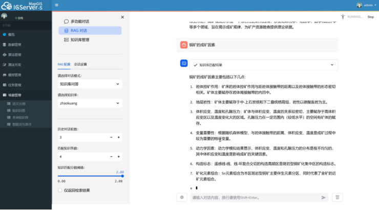379x210 pixels.
Task: Select 智能交互助手 submenu item
Action: click(22, 124)
